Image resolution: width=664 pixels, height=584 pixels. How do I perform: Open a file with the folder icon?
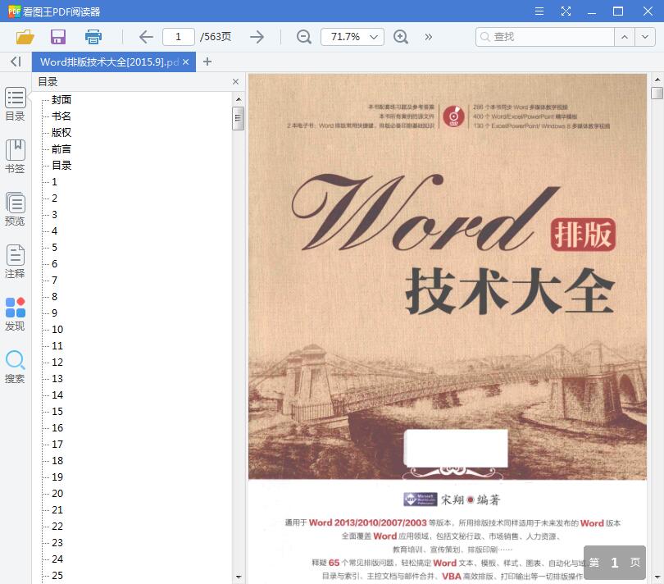tap(25, 37)
